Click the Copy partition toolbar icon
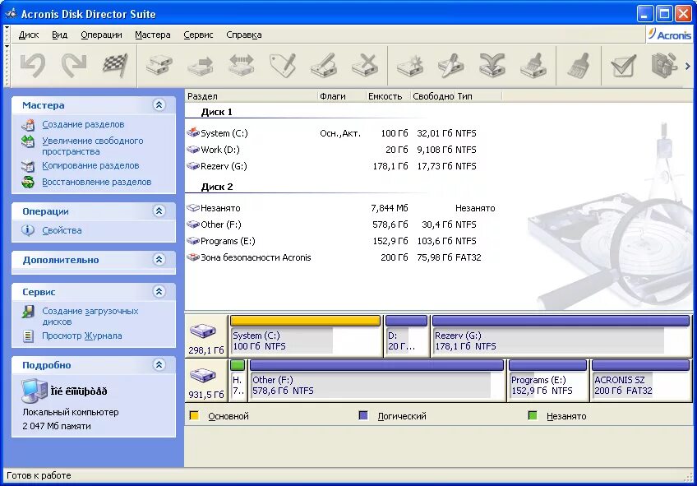The width and height of the screenshot is (697, 486). [159, 66]
